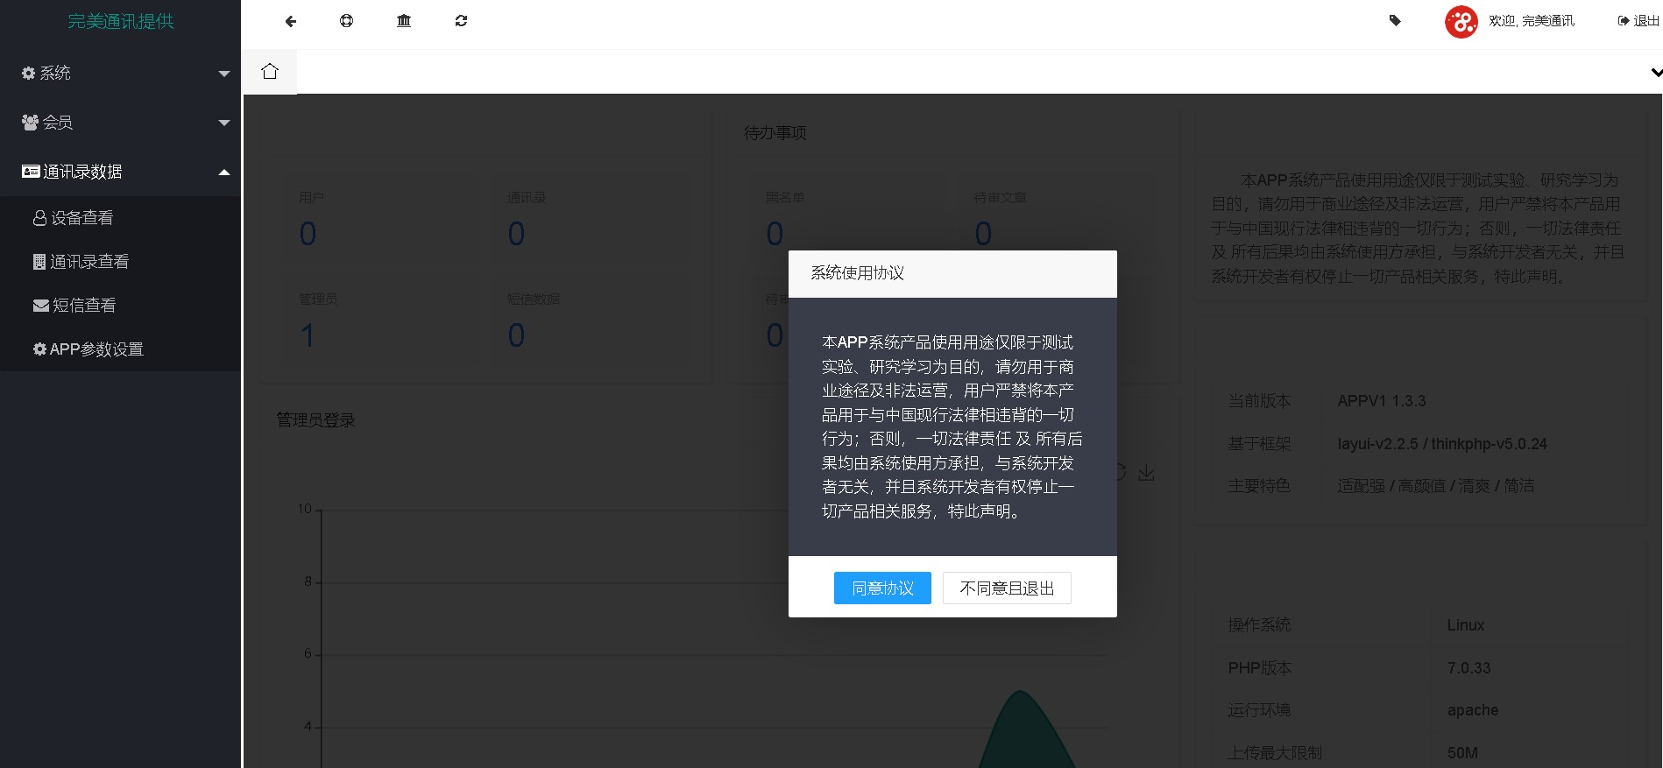Open the red user avatar icon
The height and width of the screenshot is (768, 1663).
[x=1461, y=21]
